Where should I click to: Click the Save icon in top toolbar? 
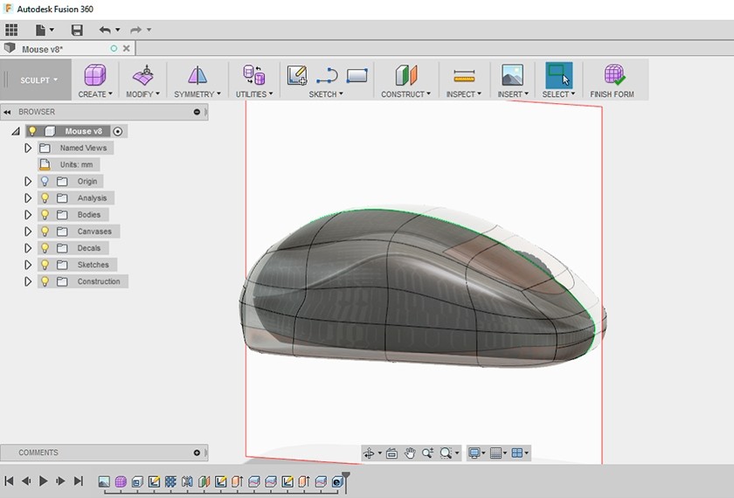(x=77, y=30)
